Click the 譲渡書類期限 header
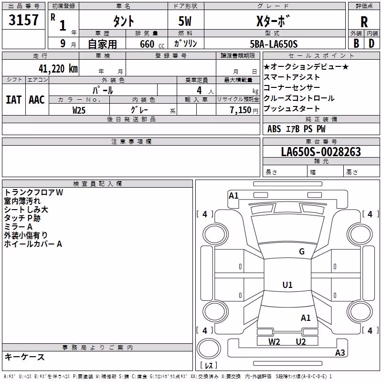 [x=238, y=55]
